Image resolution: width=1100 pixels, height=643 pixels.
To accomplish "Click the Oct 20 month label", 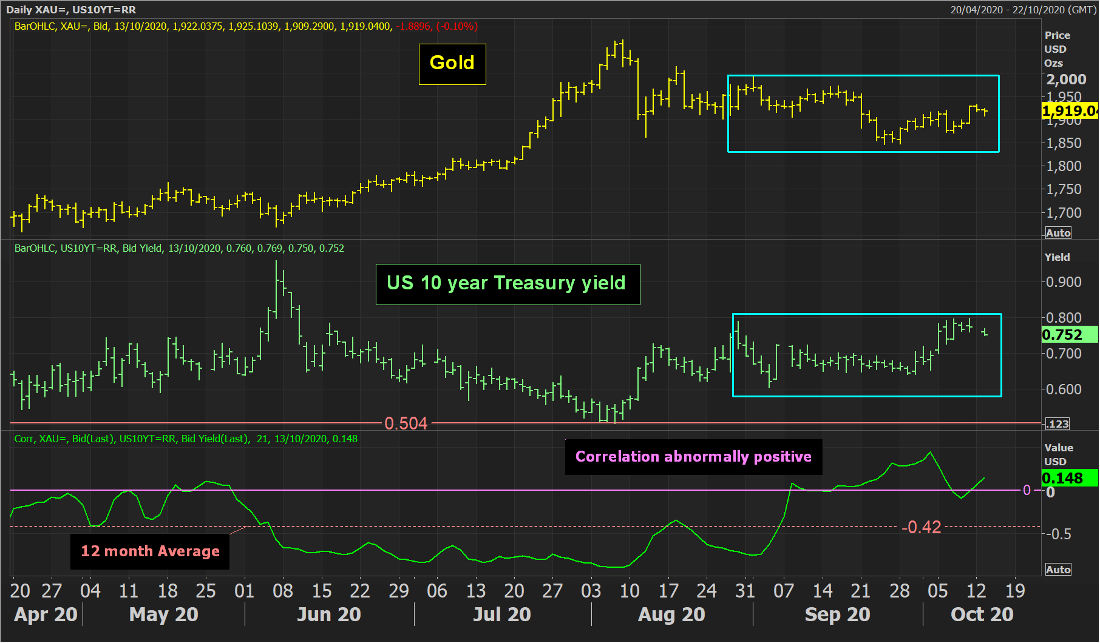I will click(982, 614).
